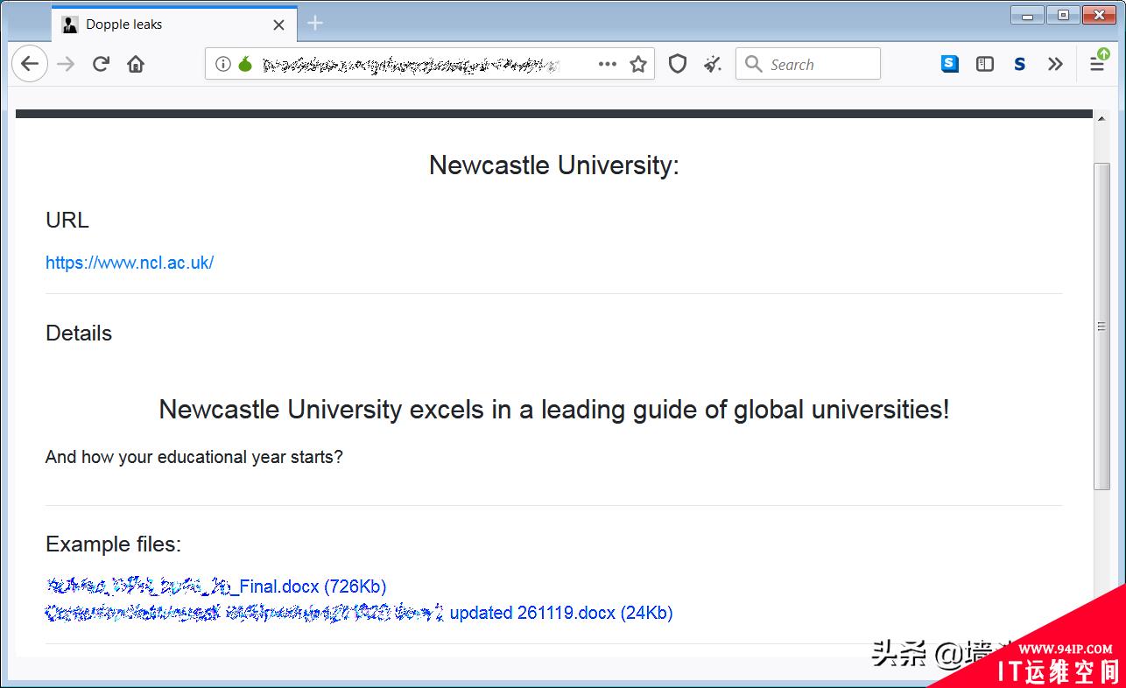
Task: Go back to the previous page
Action: tap(30, 64)
